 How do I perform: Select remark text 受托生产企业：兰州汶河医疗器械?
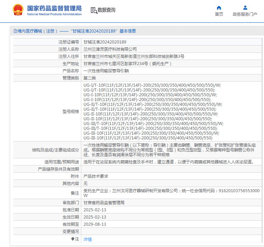tap(171, 193)
